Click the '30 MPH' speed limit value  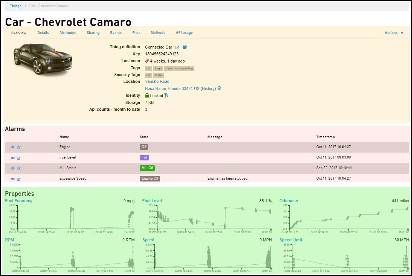[401, 240]
